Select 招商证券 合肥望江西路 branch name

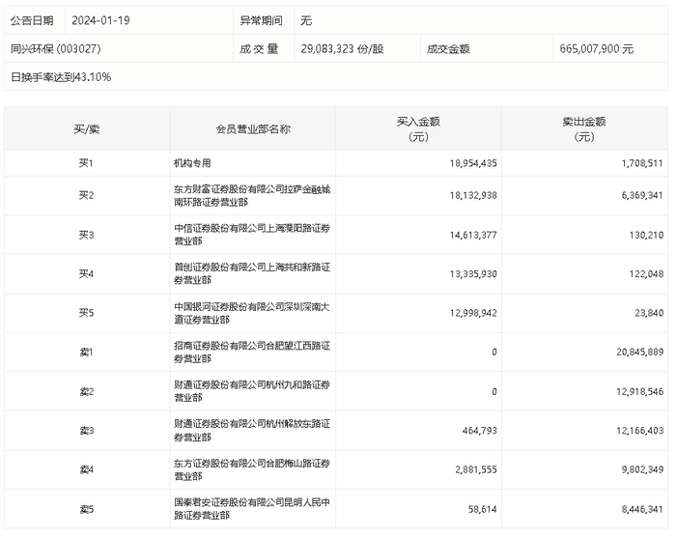(252, 352)
